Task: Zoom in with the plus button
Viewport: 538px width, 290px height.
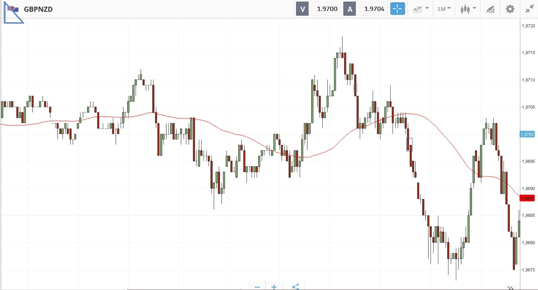Action: [x=274, y=287]
